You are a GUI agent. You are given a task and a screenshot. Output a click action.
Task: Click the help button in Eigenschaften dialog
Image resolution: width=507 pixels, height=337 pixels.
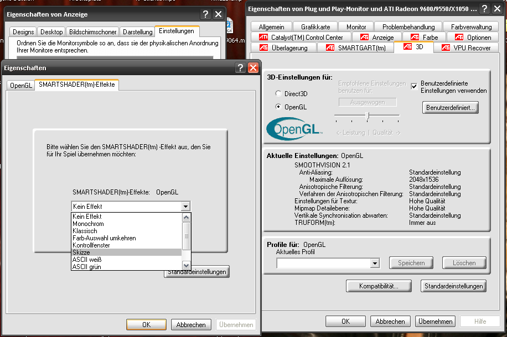pos(240,68)
